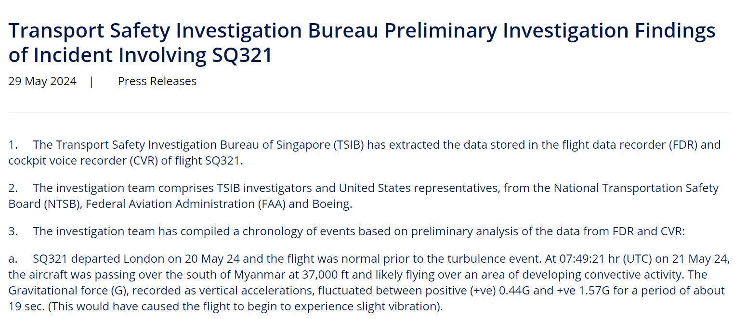This screenshot has height=319, width=747.
Task: Select the publication date 29 May 2024
Action: click(42, 81)
